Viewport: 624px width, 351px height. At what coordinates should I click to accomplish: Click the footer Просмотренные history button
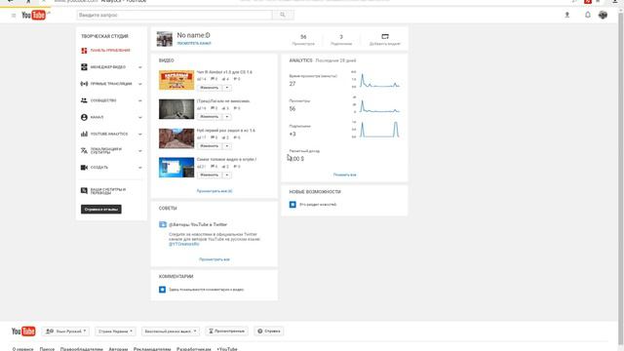[226, 331]
